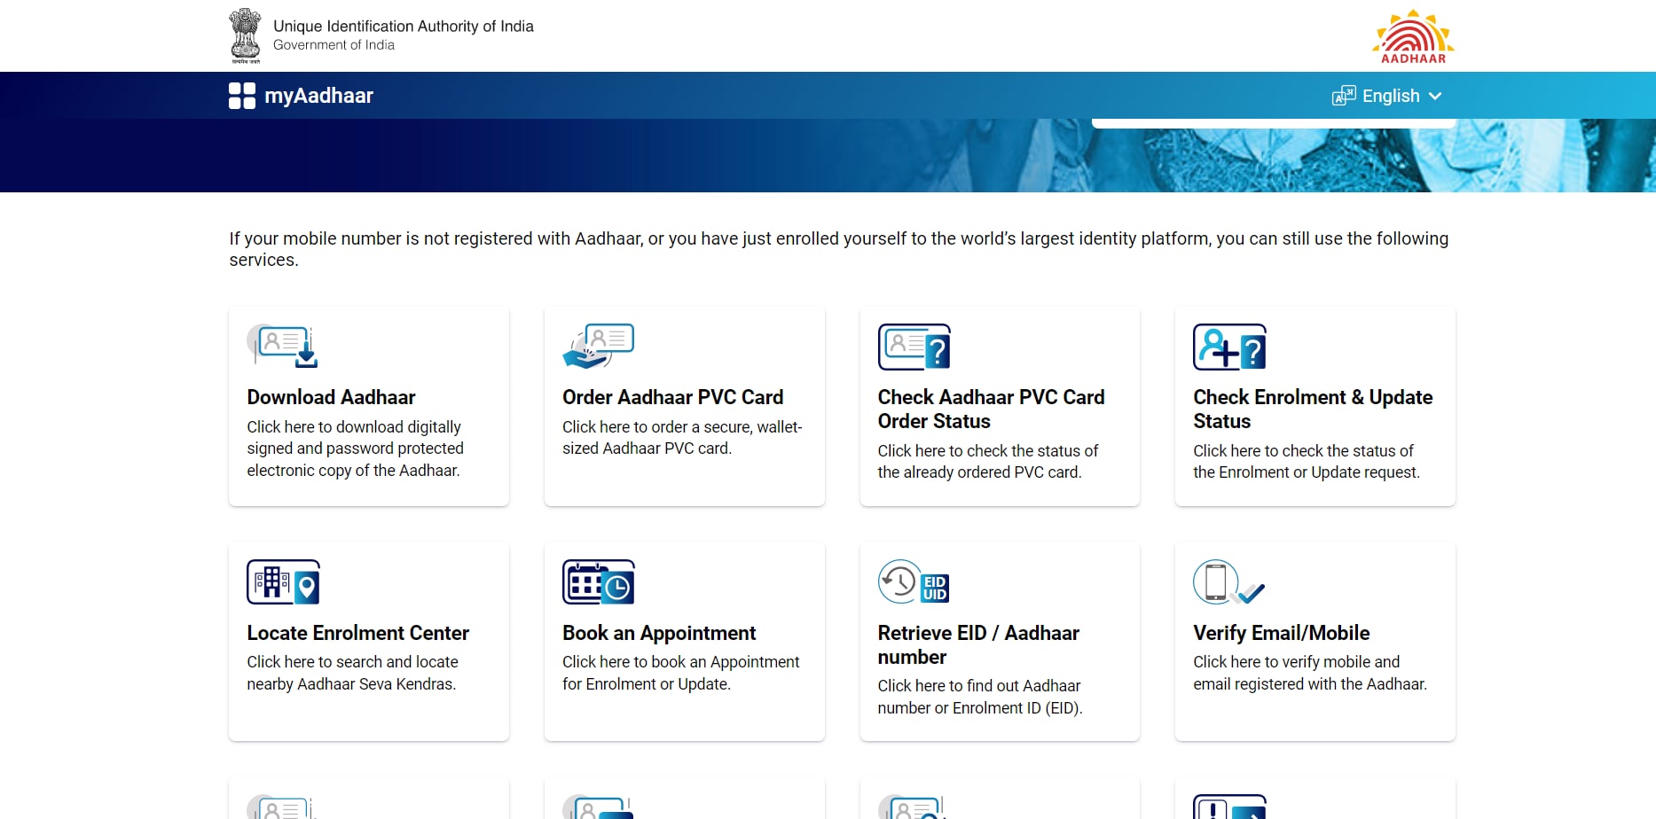Click the Locate Enrolment Center building icon
1656x819 pixels.
pyautogui.click(x=283, y=582)
